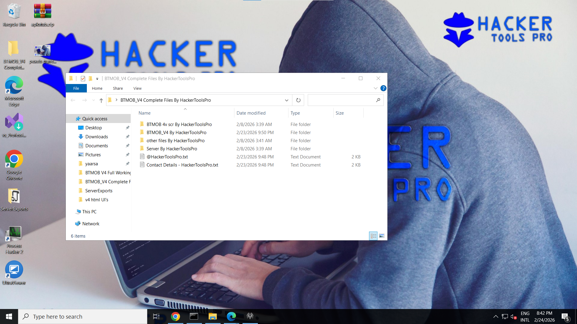The height and width of the screenshot is (324, 577).
Task: Select Downloads in Quick access
Action: tap(96, 137)
